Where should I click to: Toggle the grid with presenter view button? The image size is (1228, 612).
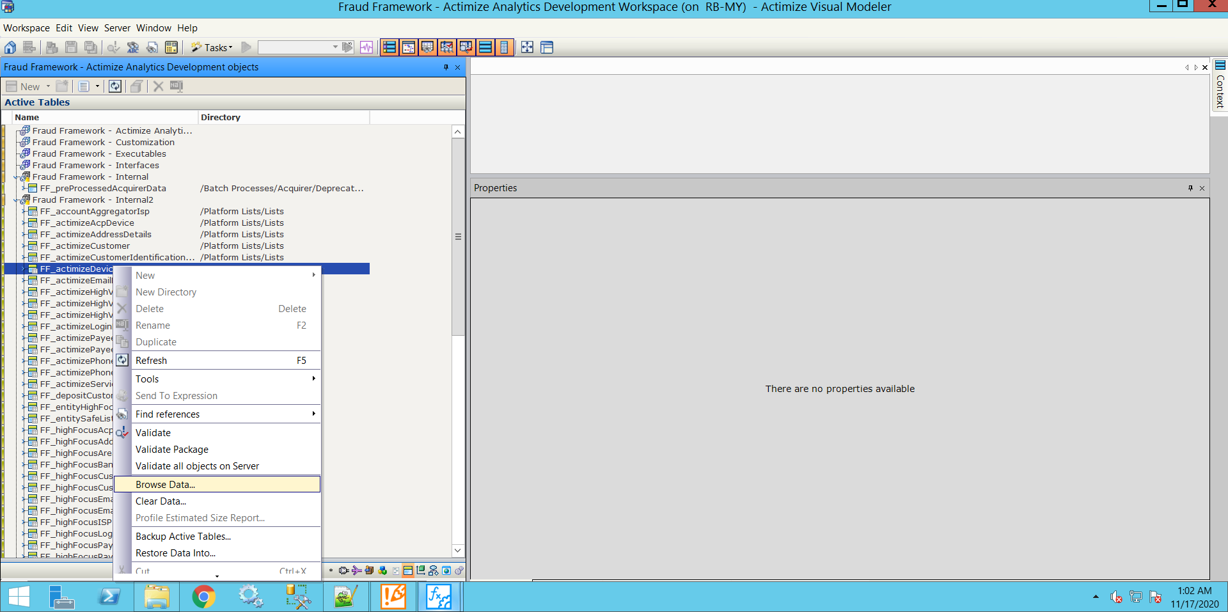(x=428, y=47)
